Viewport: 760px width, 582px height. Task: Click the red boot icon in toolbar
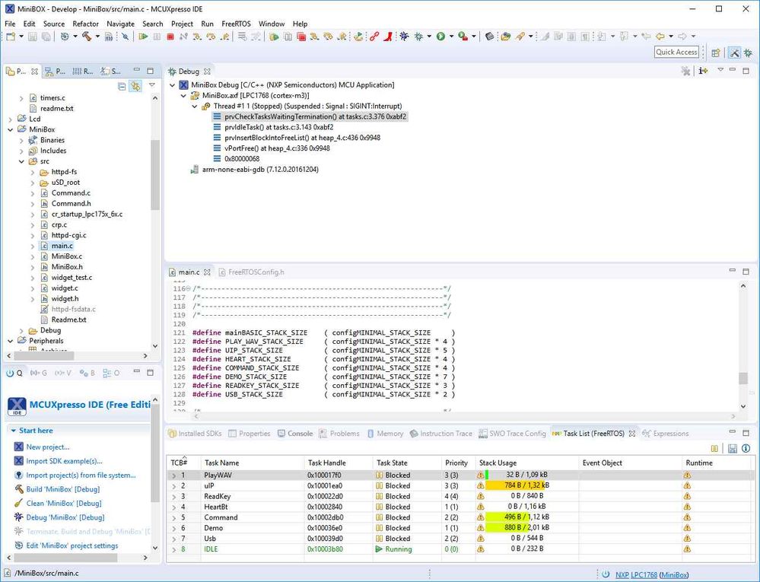point(387,37)
